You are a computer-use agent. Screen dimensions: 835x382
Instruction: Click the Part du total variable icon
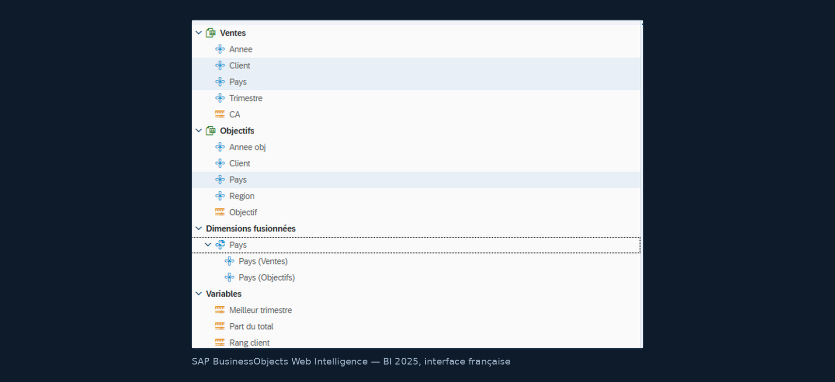pyautogui.click(x=220, y=326)
